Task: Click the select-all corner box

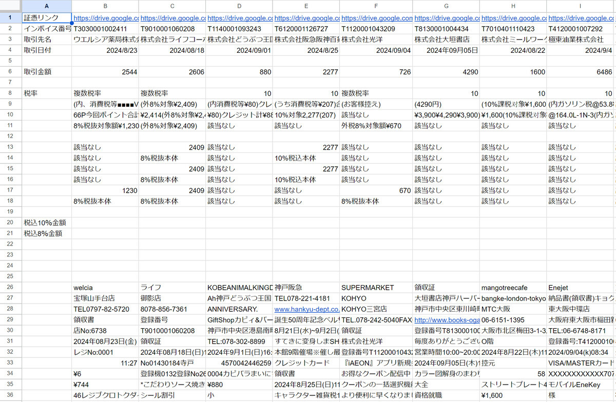Action: pos(11,6)
